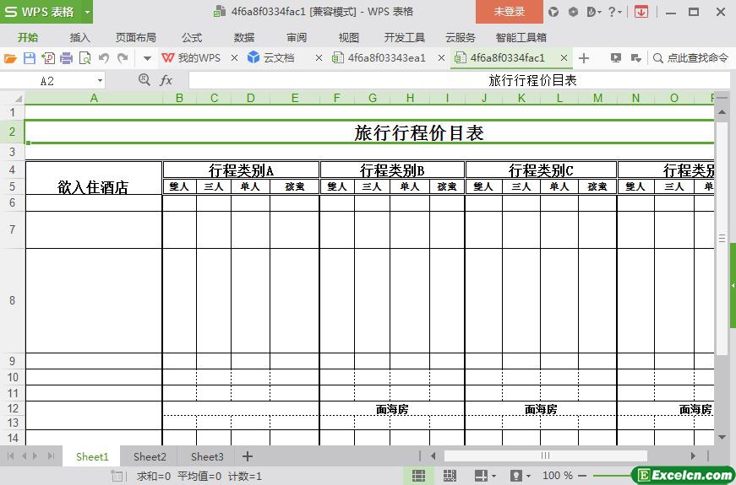This screenshot has width=736, height=485.
Task: Click the select-all corner of the grid
Action: [13, 98]
